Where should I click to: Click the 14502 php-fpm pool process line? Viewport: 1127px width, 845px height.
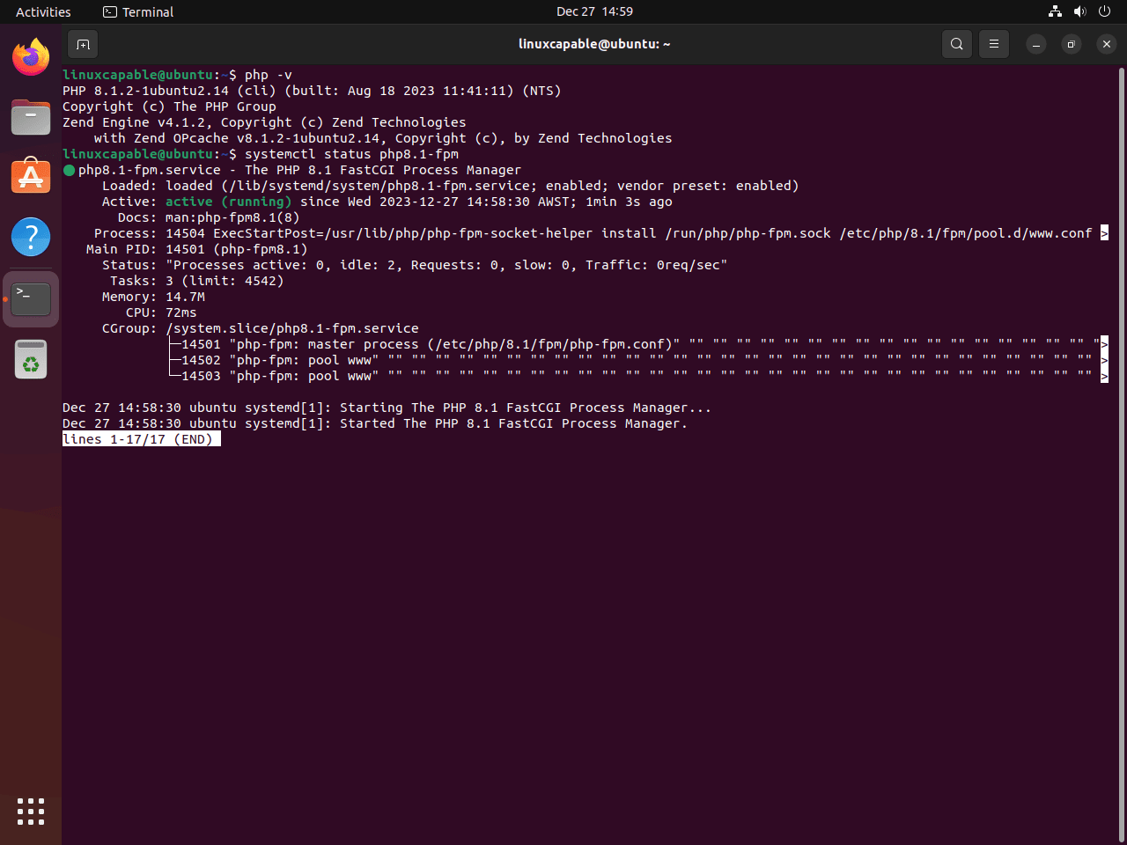pos(637,360)
